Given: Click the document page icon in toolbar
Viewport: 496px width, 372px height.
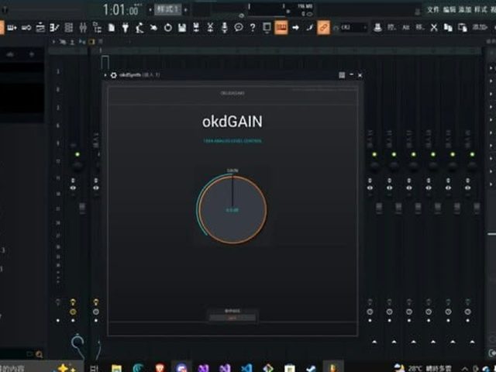Looking at the screenshot, I should (112, 28).
